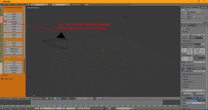Toggle Camera visibility eye in outliner
The width and height of the screenshot is (208, 110).
click(x=203, y=16)
